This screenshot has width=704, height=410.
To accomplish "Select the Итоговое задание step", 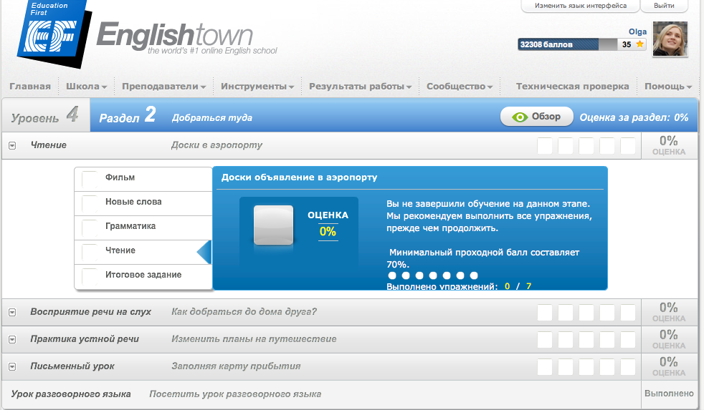I will [x=143, y=276].
